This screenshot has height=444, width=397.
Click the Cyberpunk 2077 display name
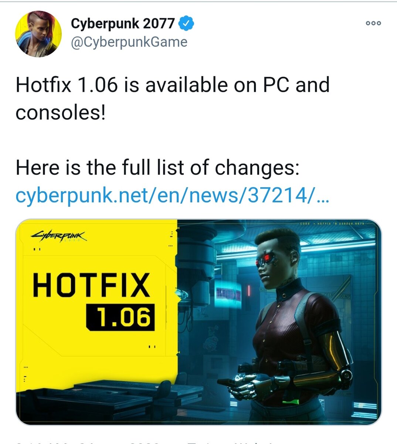(122, 23)
